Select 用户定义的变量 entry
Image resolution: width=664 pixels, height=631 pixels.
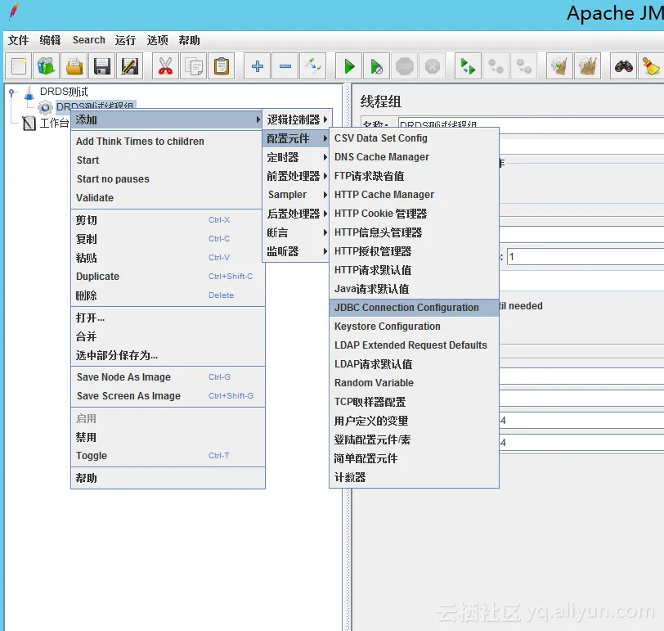click(414, 421)
